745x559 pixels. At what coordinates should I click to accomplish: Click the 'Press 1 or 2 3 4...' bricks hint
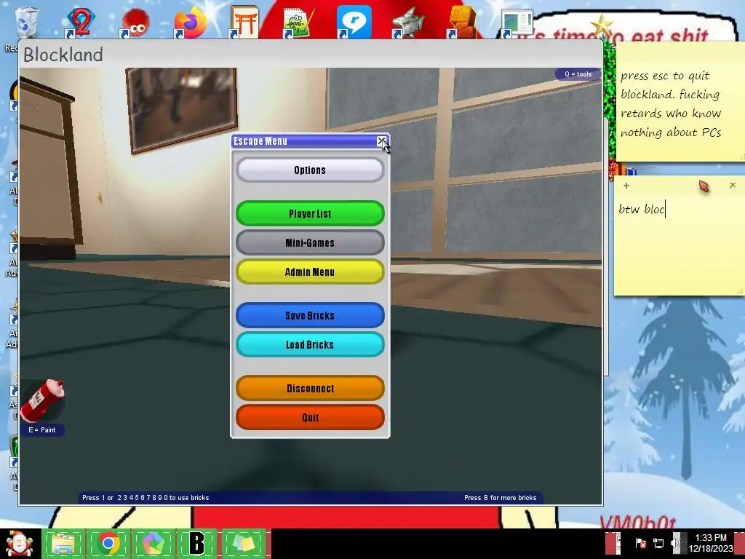pyautogui.click(x=146, y=498)
